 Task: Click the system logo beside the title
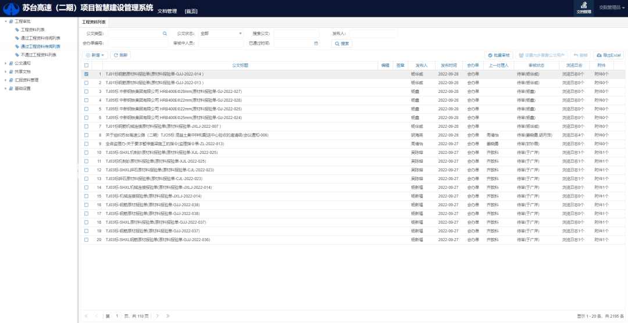(11, 8)
